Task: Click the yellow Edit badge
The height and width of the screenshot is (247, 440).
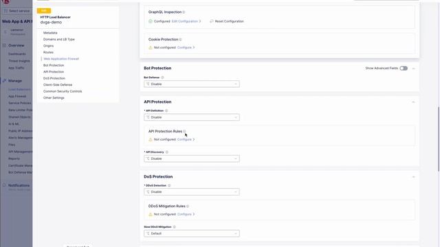Action: click(x=44, y=11)
